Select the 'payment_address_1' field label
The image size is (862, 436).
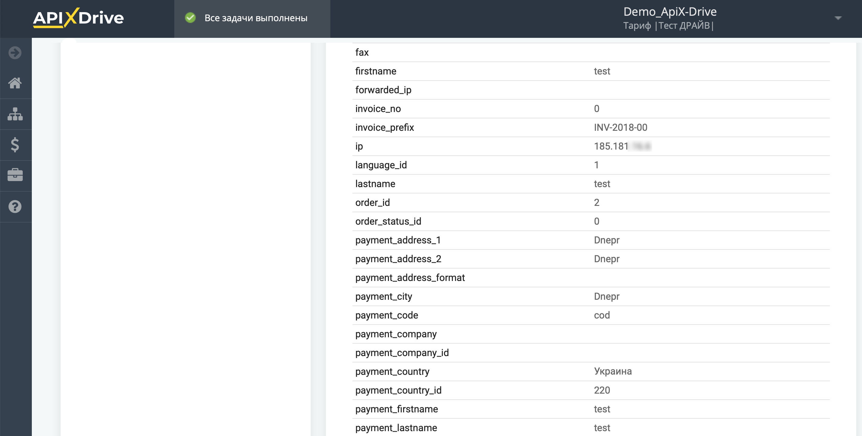398,240
